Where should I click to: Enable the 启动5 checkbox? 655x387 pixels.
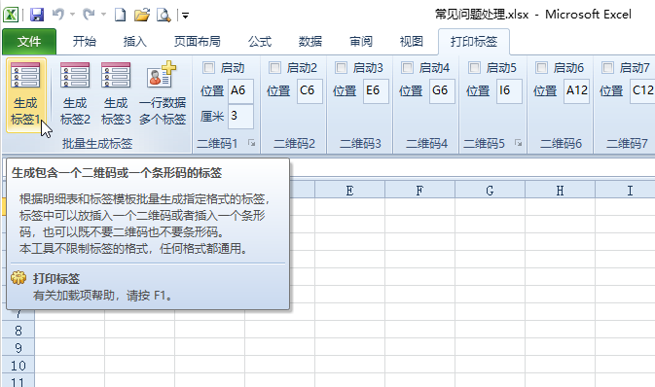(474, 68)
